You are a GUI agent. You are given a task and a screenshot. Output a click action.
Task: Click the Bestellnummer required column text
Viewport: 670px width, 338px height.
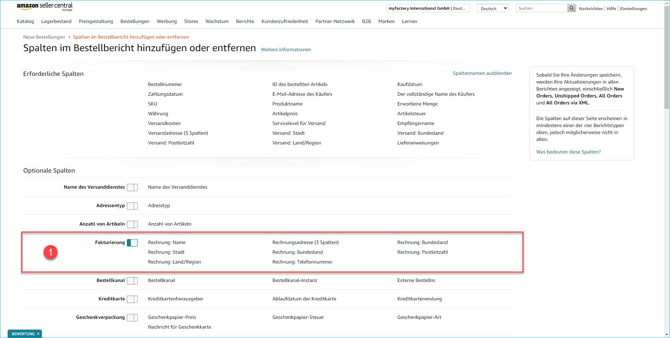[x=165, y=84]
